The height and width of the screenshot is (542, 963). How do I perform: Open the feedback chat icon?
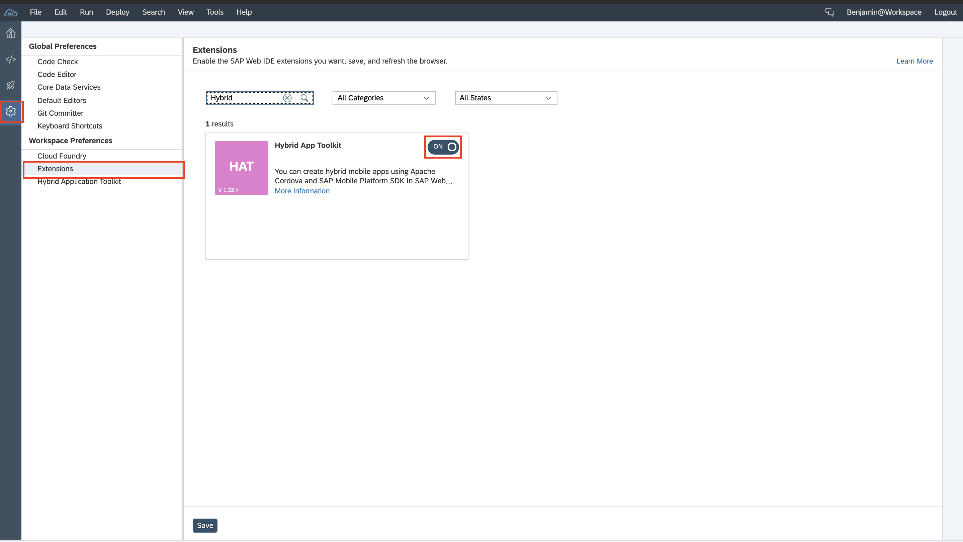point(829,12)
